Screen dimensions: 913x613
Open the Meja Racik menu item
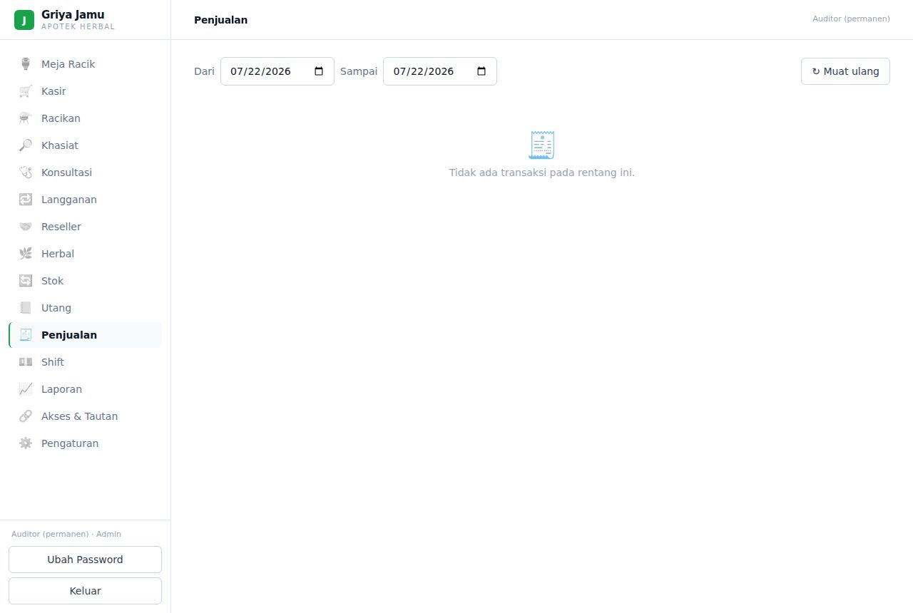point(85,64)
